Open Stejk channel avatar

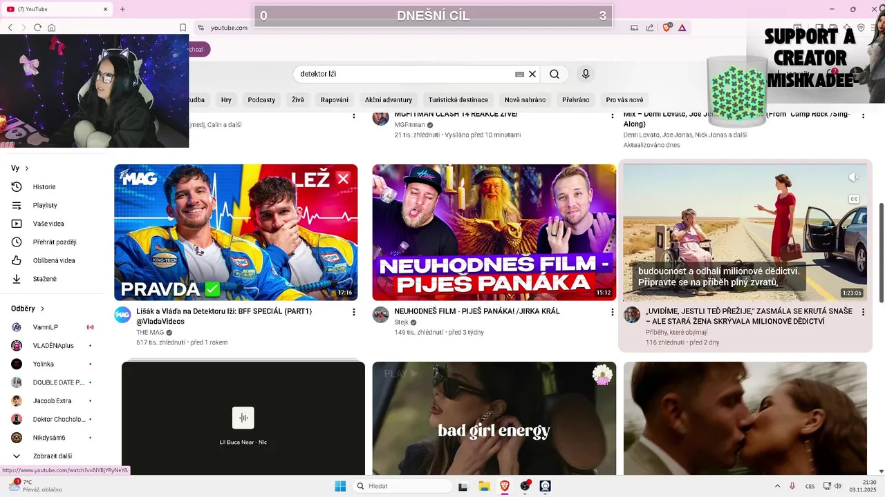point(380,315)
